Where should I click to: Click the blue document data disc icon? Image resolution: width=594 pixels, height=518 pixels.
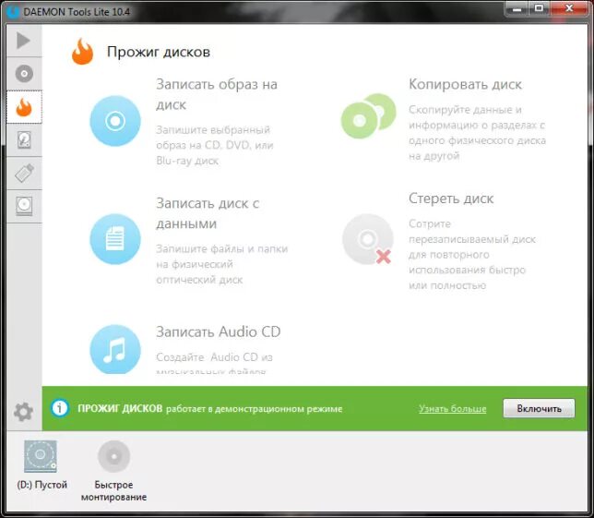[x=115, y=239]
